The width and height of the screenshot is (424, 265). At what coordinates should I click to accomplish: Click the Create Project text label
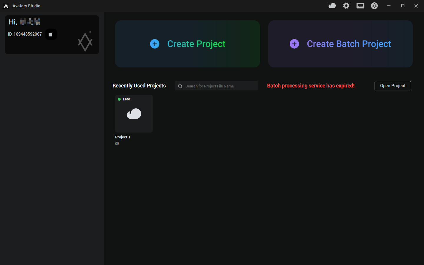coord(196,44)
